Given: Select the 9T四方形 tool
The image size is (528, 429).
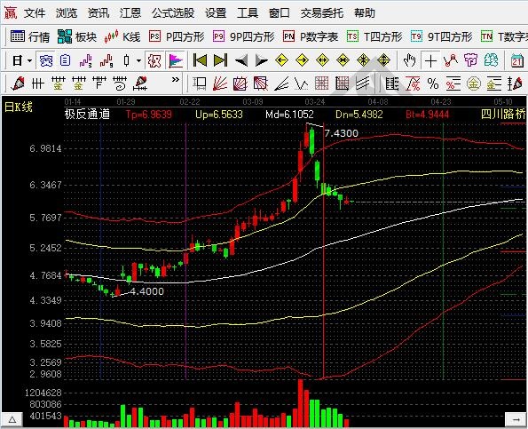Looking at the screenshot, I should tap(441, 36).
